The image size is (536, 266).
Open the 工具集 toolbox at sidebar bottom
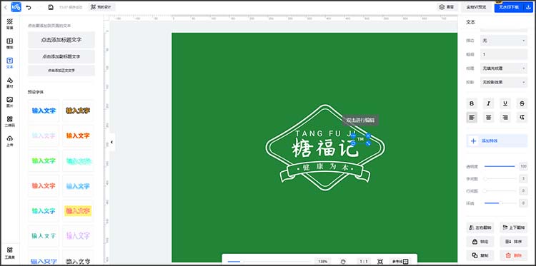tap(10, 252)
